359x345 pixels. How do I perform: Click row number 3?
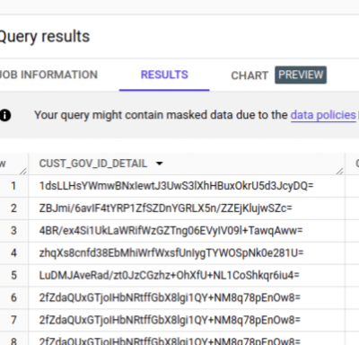[13, 231]
